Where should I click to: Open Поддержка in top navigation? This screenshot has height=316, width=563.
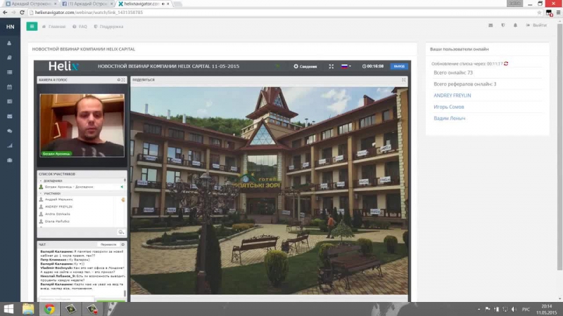pyautogui.click(x=108, y=27)
